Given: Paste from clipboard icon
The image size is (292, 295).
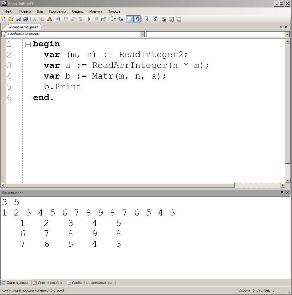Looking at the screenshot, I should tap(49, 19).
